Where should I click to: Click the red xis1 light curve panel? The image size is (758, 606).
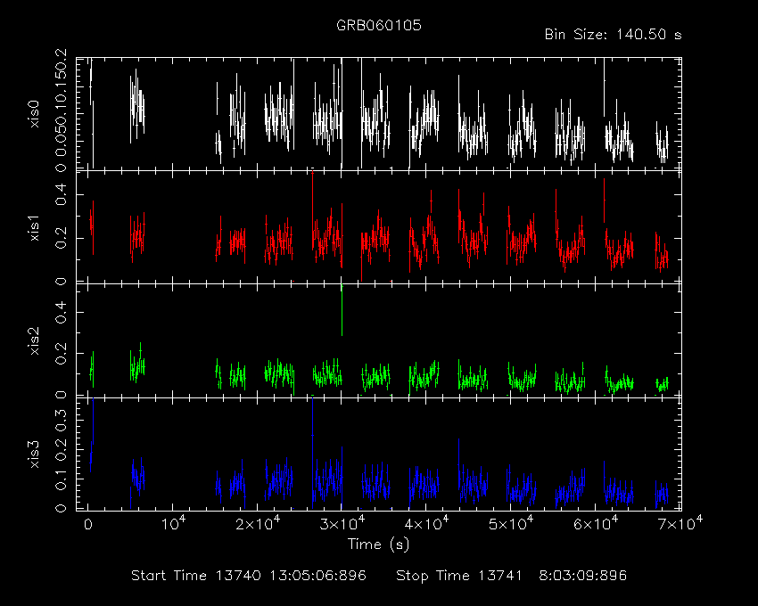378,227
